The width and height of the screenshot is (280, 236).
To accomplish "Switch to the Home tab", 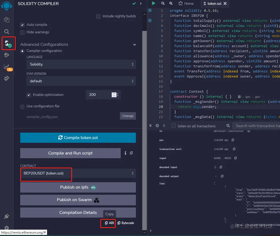I will (186, 3).
